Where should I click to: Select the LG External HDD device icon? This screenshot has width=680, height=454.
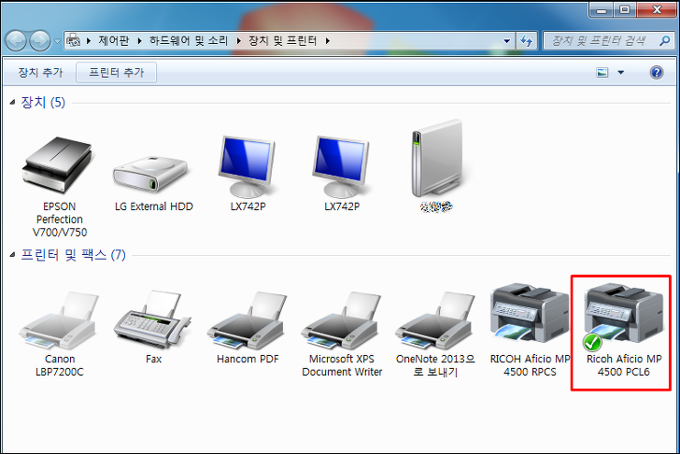151,175
